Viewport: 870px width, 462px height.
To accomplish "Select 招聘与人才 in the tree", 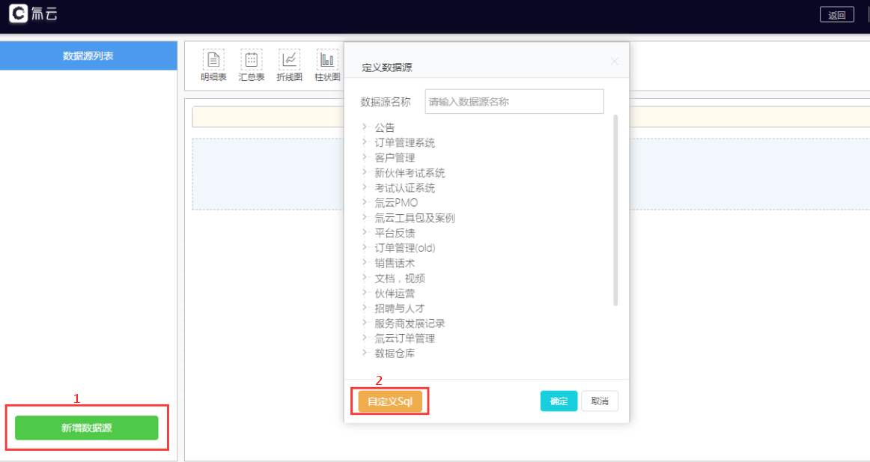I will tap(399, 308).
